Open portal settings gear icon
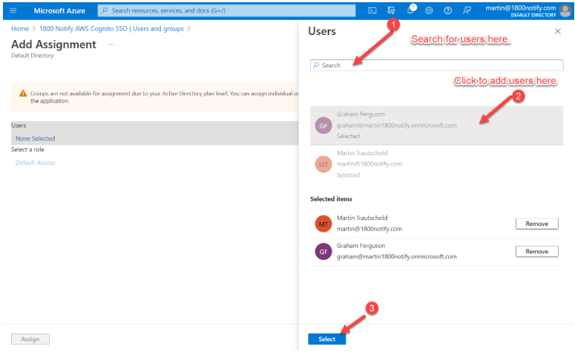Image resolution: width=575 pixels, height=352 pixels. click(429, 10)
